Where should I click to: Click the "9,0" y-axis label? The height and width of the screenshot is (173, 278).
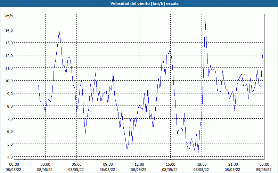click(x=10, y=93)
